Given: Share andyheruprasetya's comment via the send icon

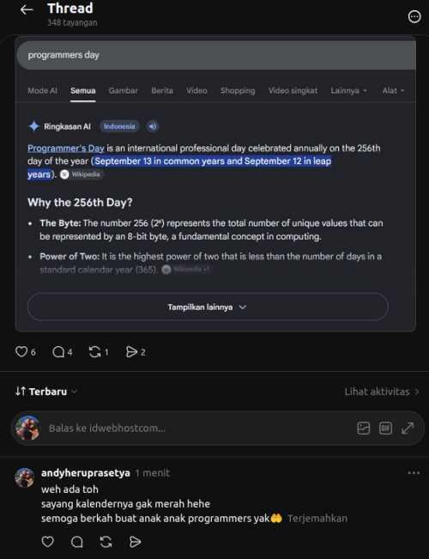Looking at the screenshot, I should click(135, 542).
